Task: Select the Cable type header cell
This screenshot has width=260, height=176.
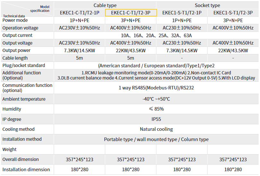Action: (x=105, y=5)
